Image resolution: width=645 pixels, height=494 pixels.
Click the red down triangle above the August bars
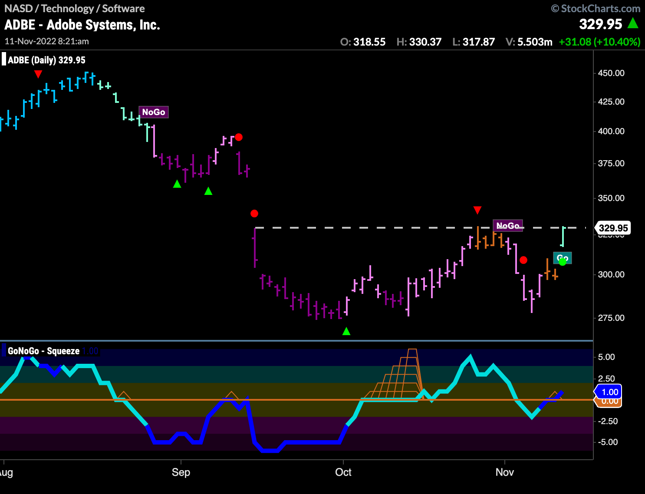[38, 74]
